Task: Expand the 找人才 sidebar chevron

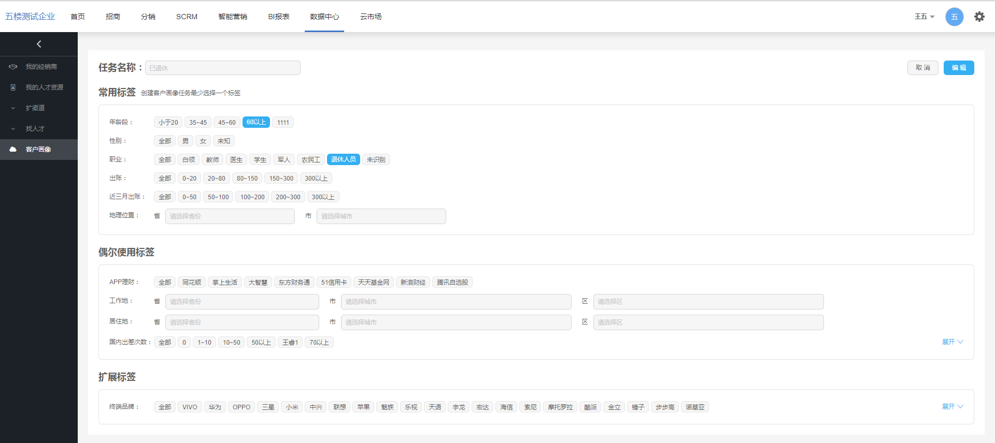Action: [13, 129]
